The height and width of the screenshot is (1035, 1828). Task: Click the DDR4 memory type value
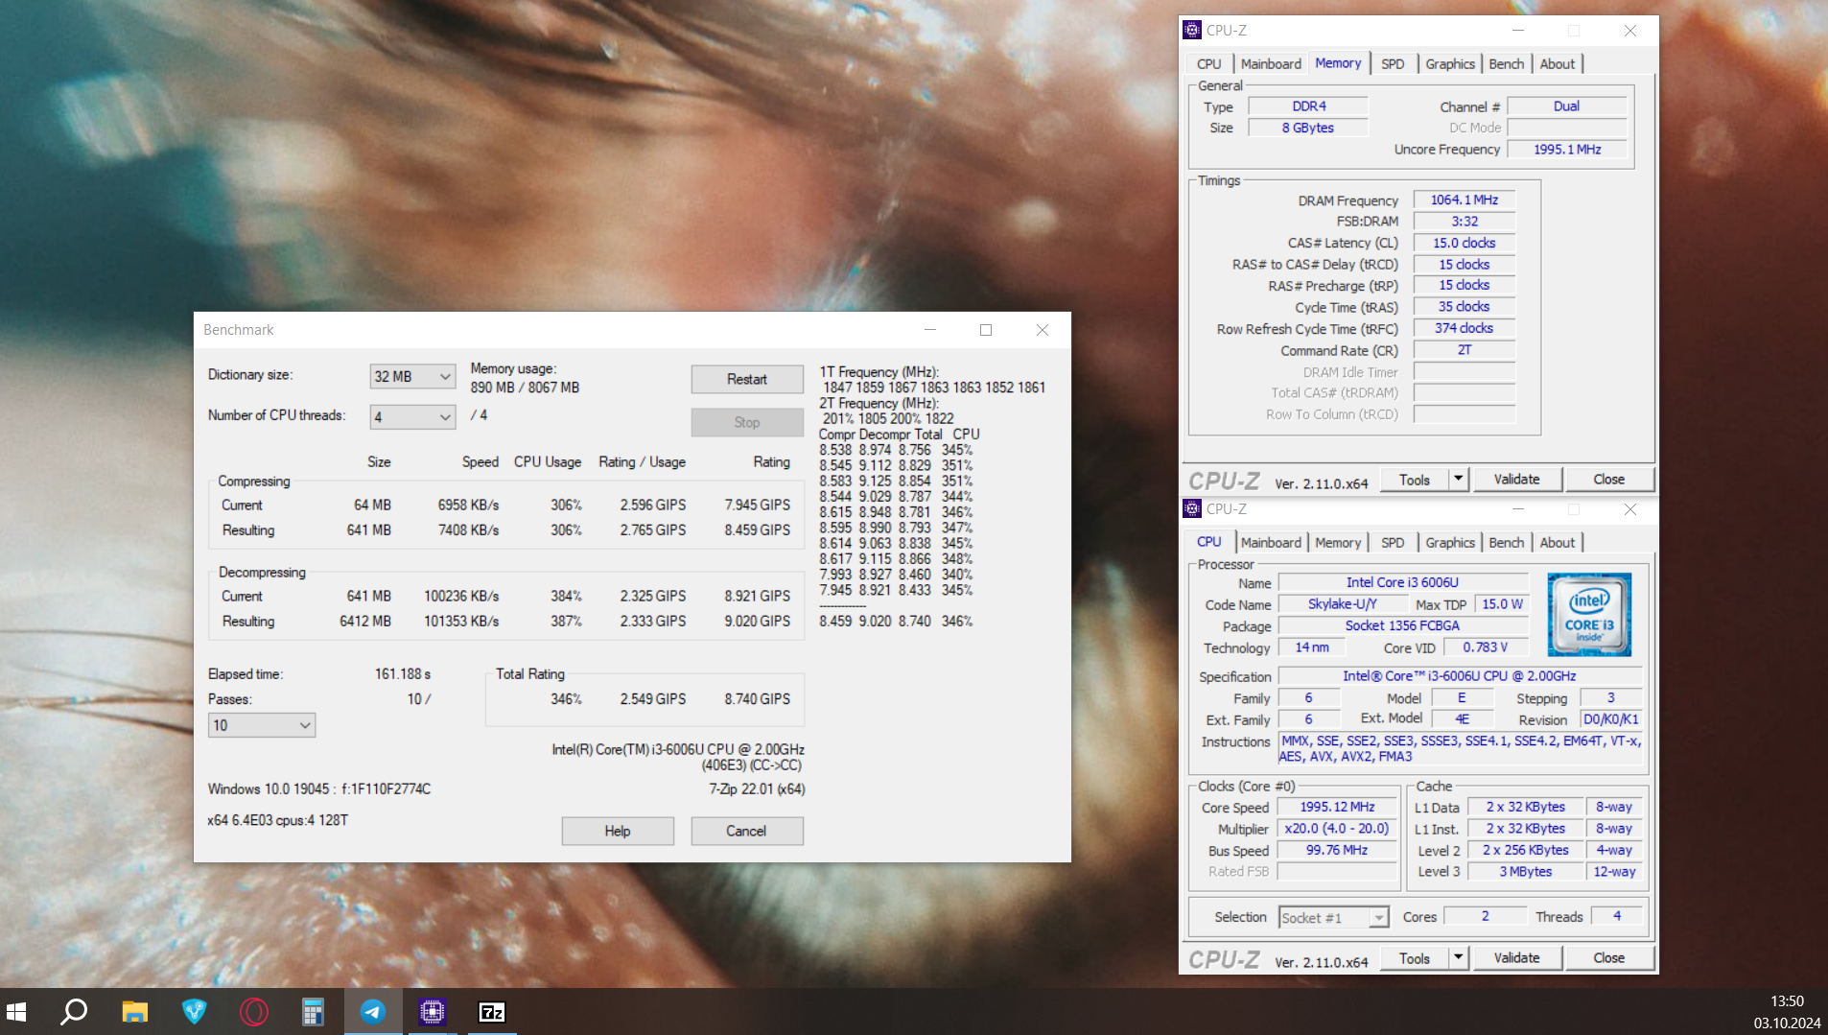pyautogui.click(x=1309, y=106)
